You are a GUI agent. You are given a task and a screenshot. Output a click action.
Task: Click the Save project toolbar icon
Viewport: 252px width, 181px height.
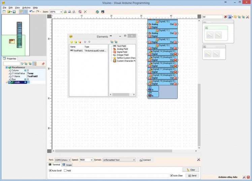(x=14, y=12)
